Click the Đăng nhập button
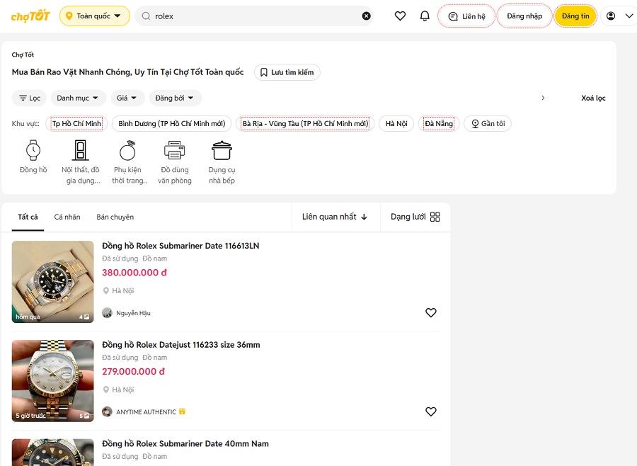Image resolution: width=637 pixels, height=466 pixels. (x=524, y=16)
